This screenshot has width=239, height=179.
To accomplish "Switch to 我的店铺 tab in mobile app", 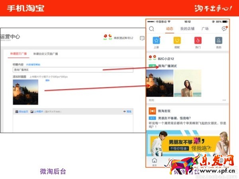I will [x=187, y=29].
